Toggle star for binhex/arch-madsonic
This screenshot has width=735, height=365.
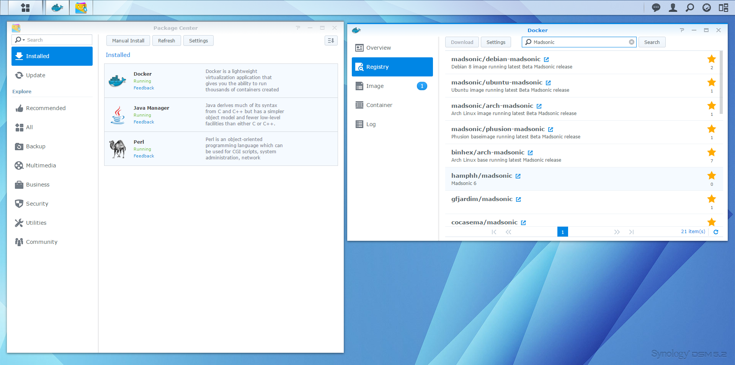pyautogui.click(x=711, y=152)
